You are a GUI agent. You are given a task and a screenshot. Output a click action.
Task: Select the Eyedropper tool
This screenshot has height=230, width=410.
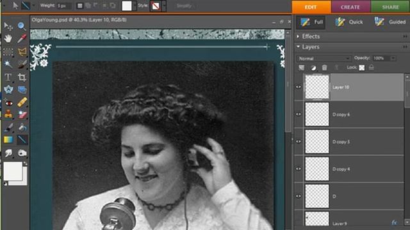click(22, 38)
